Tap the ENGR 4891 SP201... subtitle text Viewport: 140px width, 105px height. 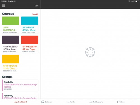(x=29, y=33)
